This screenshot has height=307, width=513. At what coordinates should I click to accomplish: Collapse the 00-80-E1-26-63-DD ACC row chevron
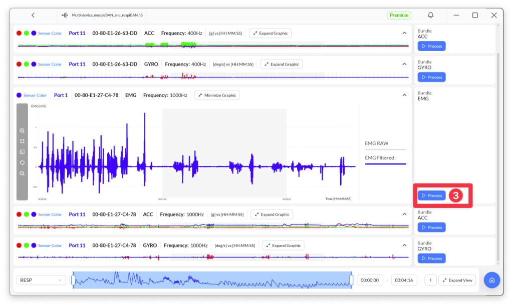point(404,33)
